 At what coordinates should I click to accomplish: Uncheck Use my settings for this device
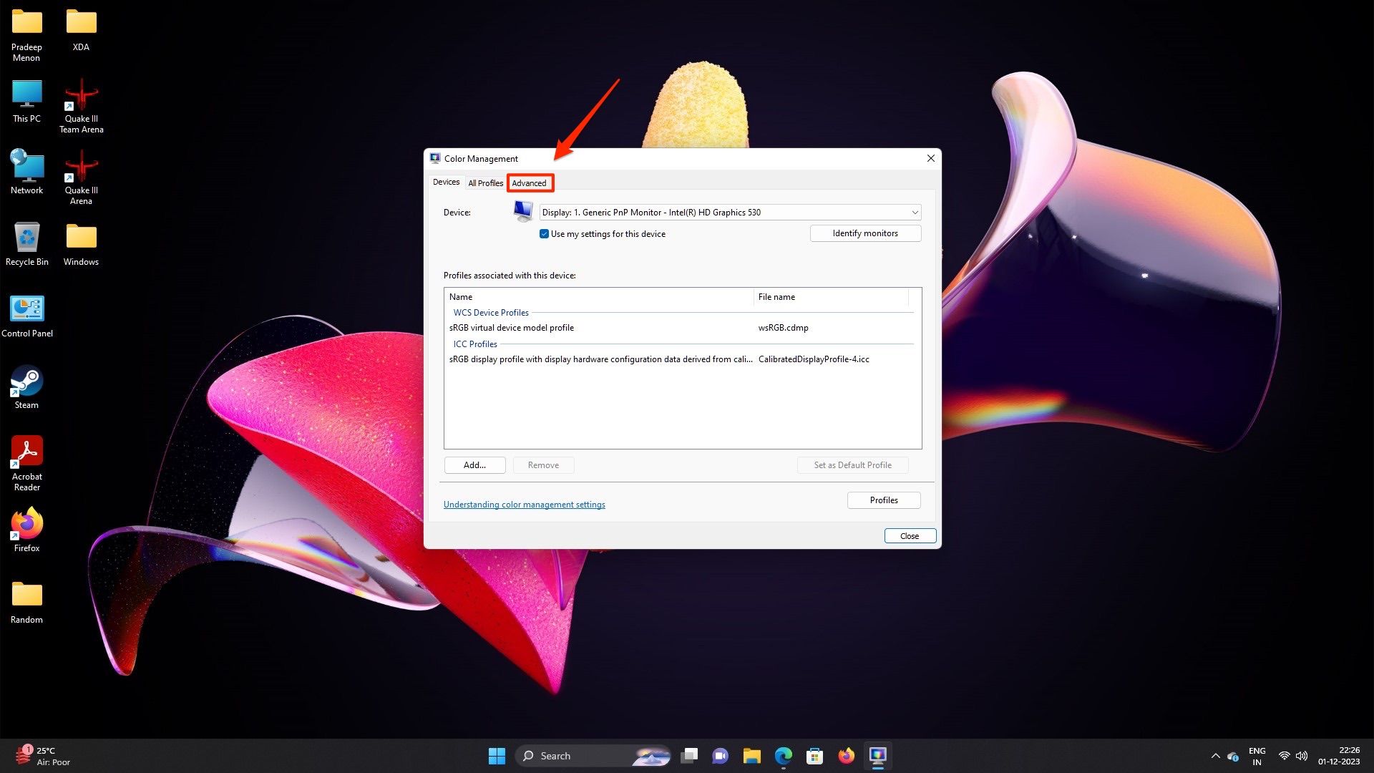(545, 233)
